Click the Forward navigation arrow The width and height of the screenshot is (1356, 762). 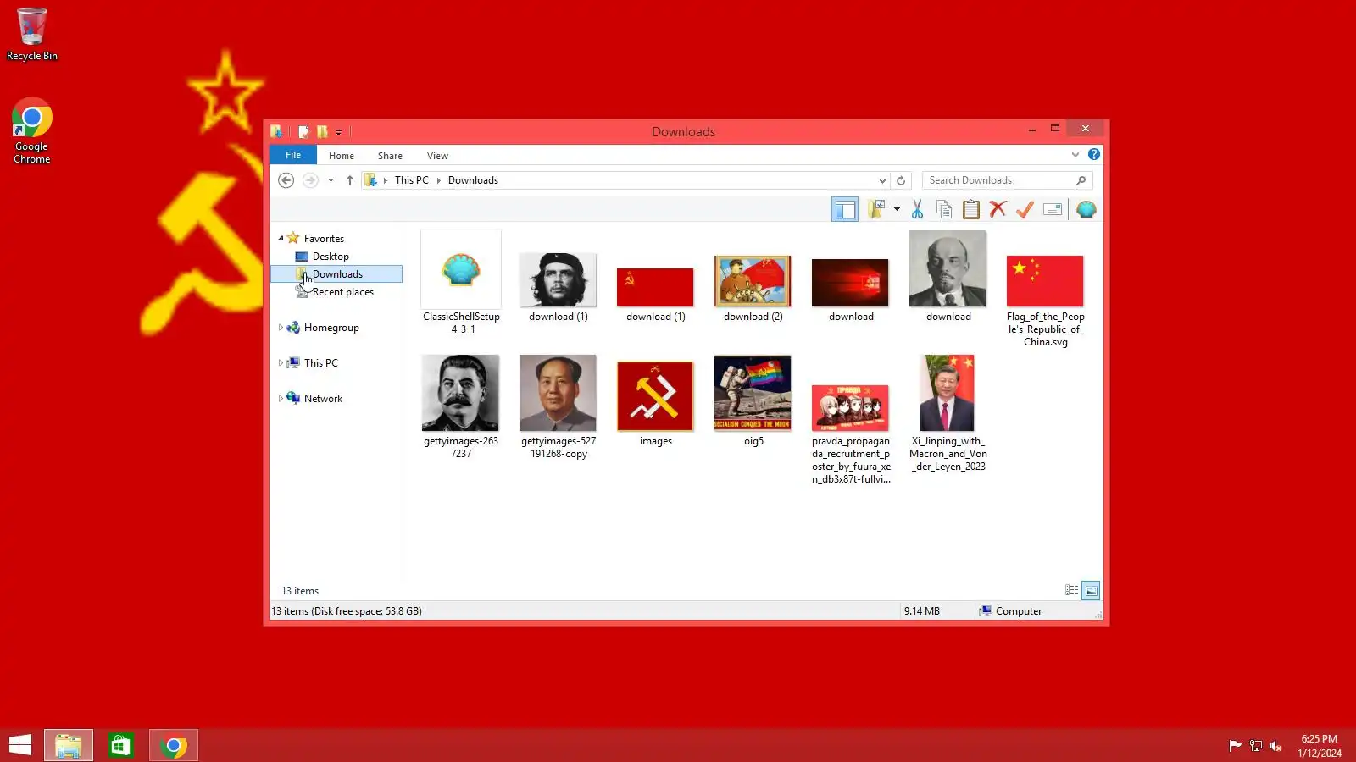click(310, 180)
